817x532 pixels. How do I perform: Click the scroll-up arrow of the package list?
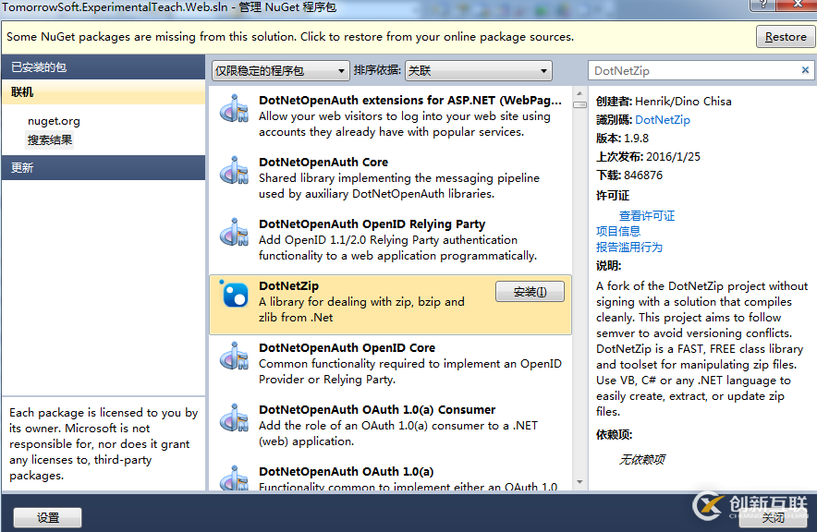coord(579,91)
